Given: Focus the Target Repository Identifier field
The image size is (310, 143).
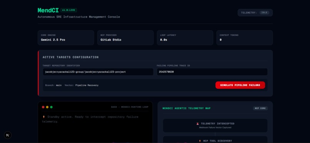Looking at the screenshot, I should tap(98, 72).
